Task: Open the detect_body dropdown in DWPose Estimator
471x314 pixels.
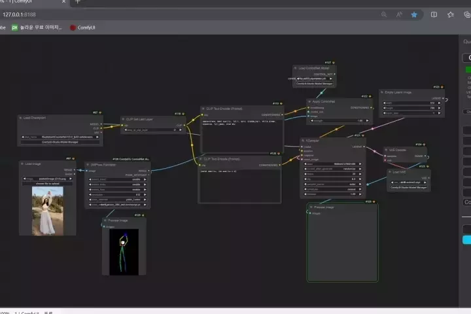Action: (x=118, y=184)
